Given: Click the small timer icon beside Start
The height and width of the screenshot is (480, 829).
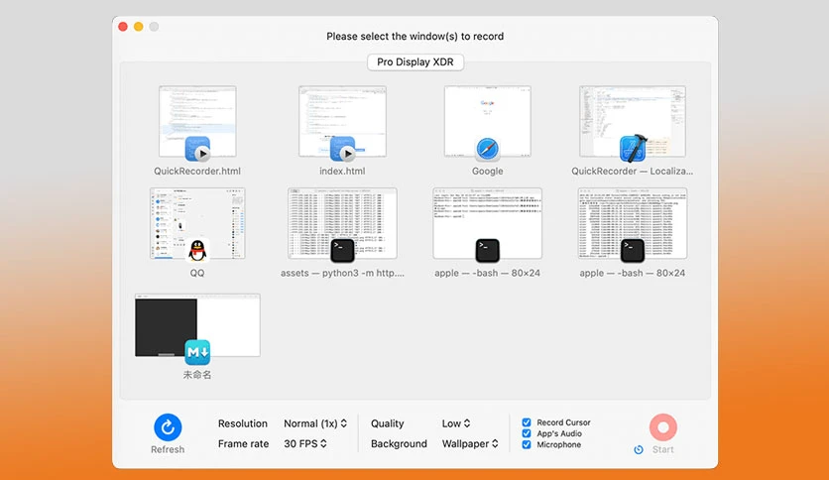Looking at the screenshot, I should (639, 450).
